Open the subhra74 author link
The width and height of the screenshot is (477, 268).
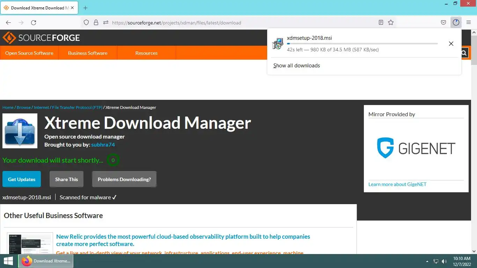point(103,144)
